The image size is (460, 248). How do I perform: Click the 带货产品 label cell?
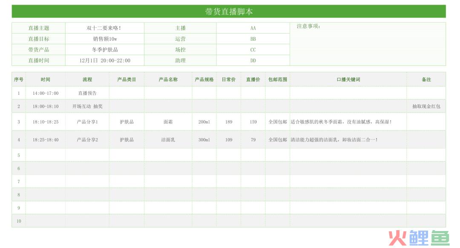click(x=38, y=50)
